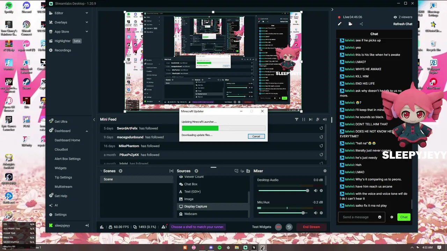Open the Highlighter beta page
The height and width of the screenshot is (251, 447).
65,41
